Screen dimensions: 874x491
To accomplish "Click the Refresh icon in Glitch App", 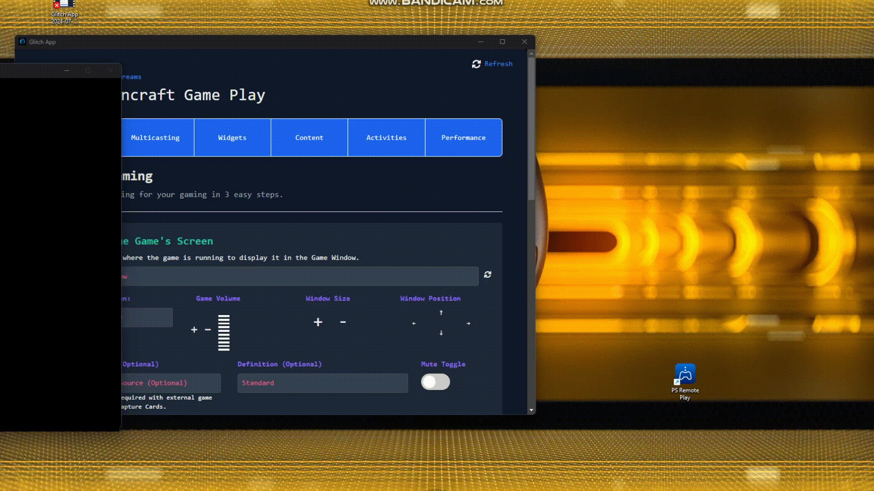I will [x=475, y=64].
